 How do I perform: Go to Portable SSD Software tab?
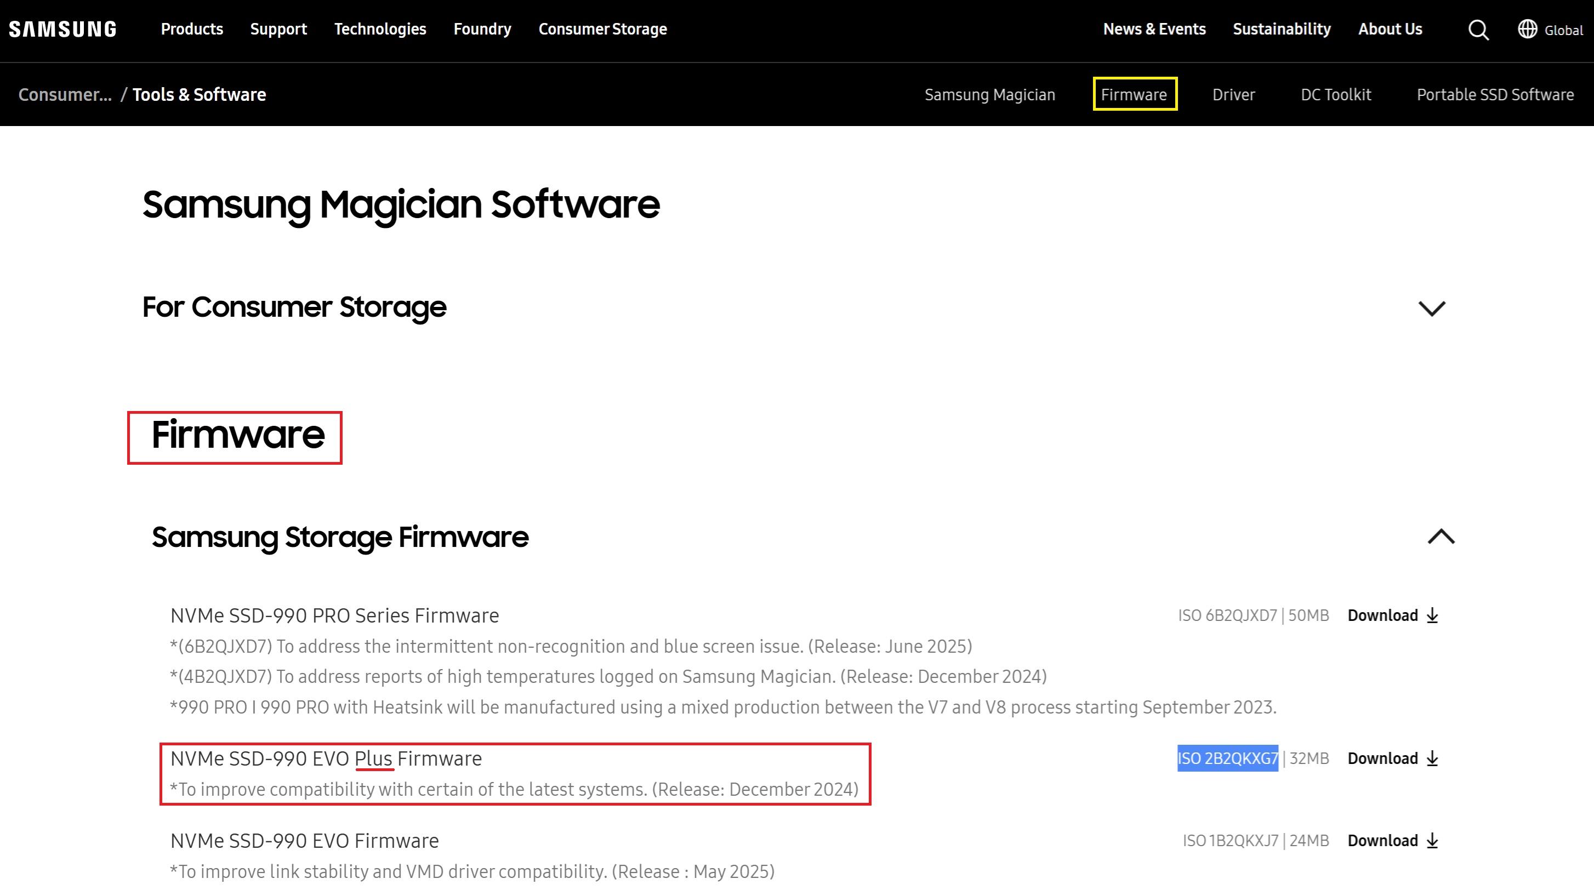(x=1495, y=95)
